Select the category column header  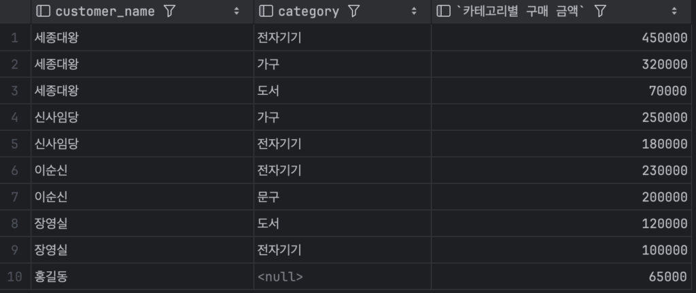coord(309,12)
